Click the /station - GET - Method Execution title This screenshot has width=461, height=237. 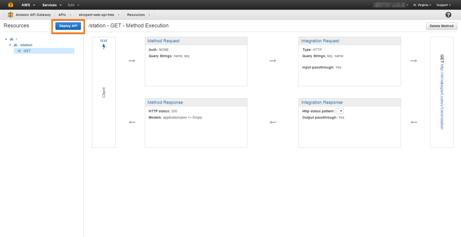128,26
